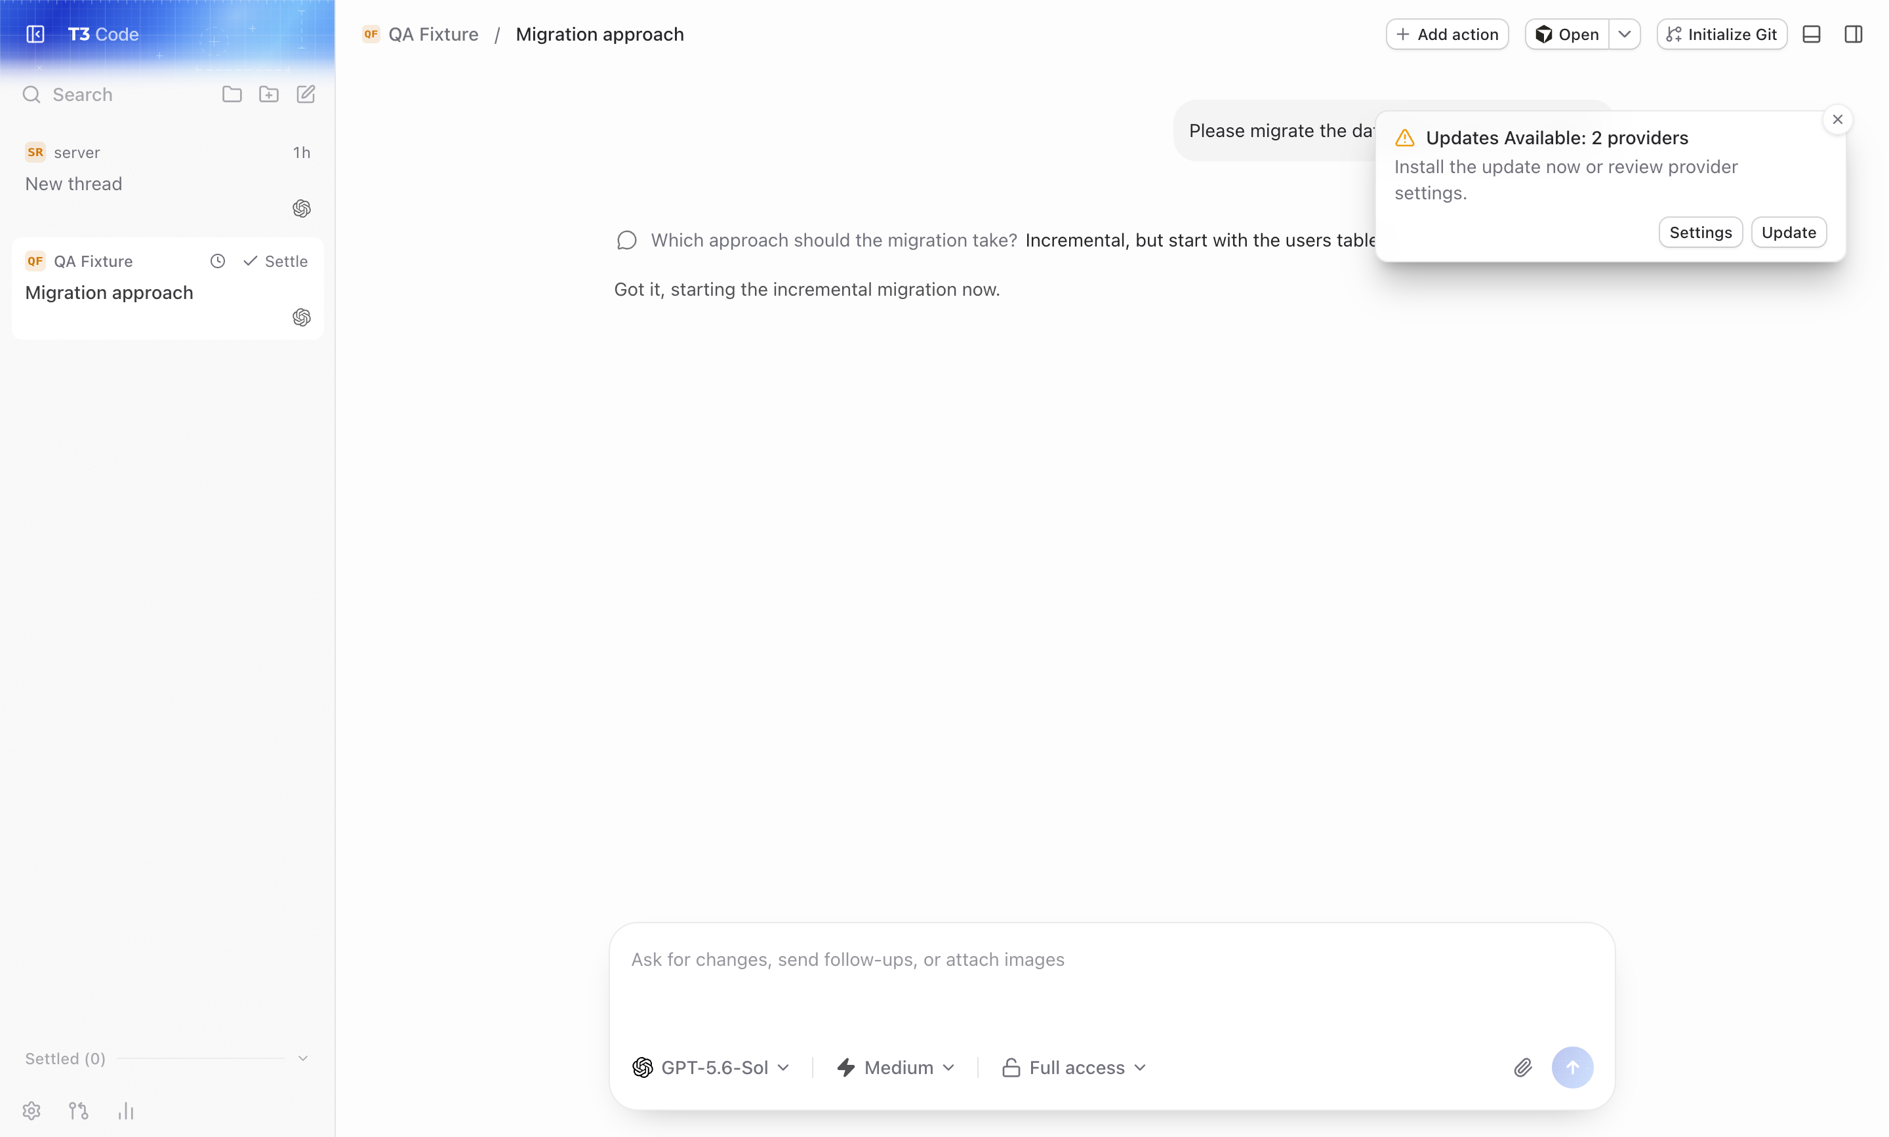Toggle the bottom panel layout icon
This screenshot has width=1889, height=1137.
point(1812,35)
